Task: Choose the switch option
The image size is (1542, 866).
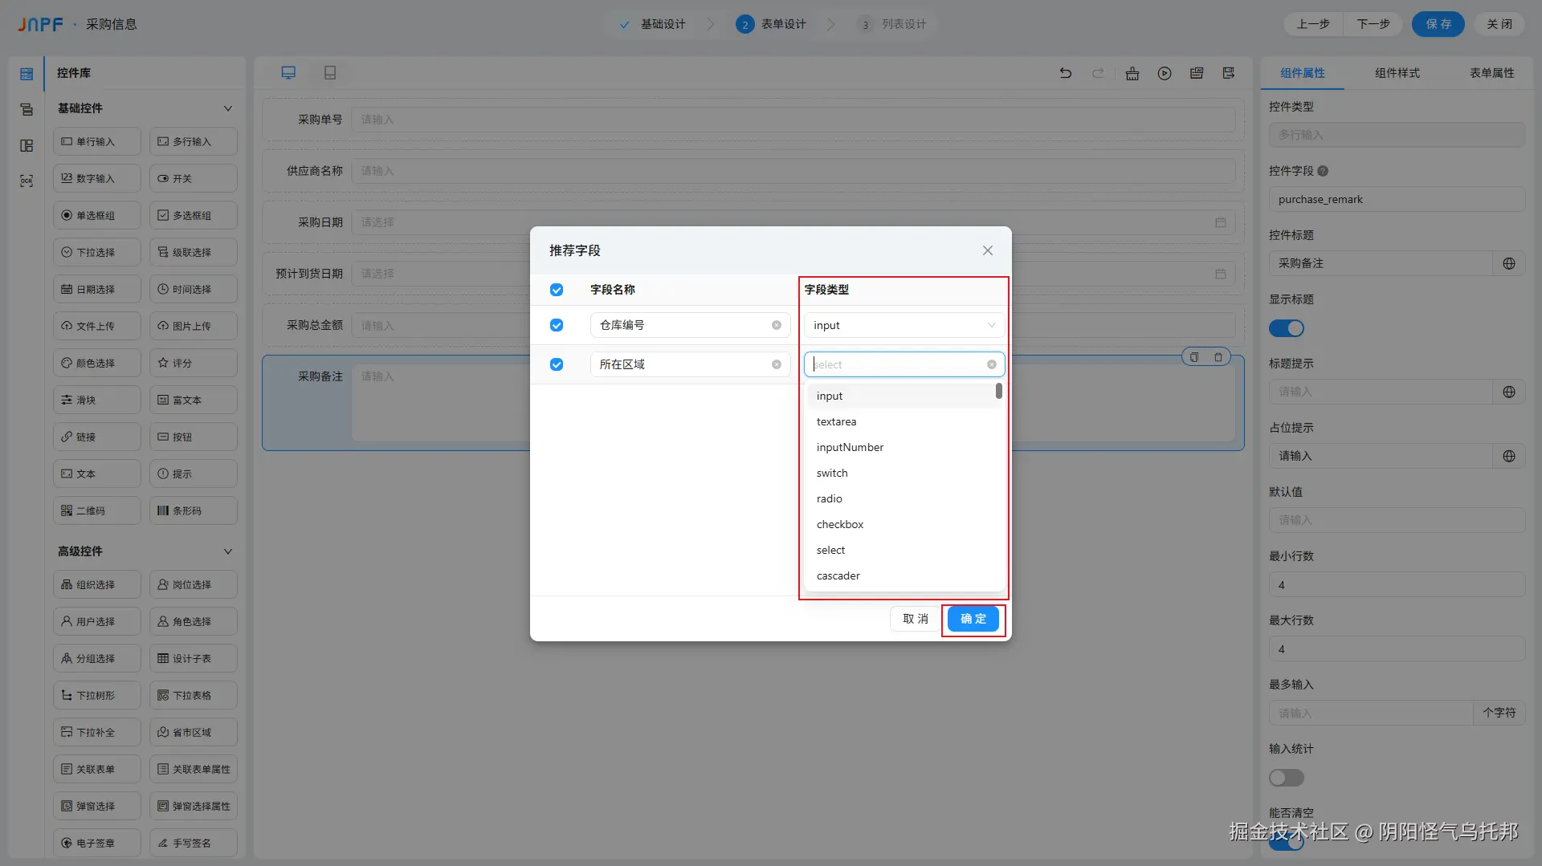Action: point(903,473)
